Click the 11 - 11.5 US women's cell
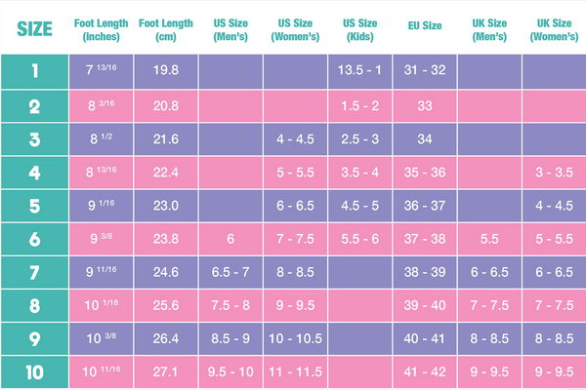Image resolution: width=586 pixels, height=390 pixels. point(295,371)
